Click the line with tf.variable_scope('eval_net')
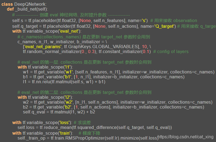The height and width of the screenshot is (142, 216). (47, 31)
